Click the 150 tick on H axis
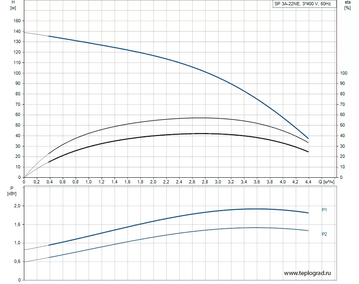This screenshot has height=284, width=359. pos(17,21)
